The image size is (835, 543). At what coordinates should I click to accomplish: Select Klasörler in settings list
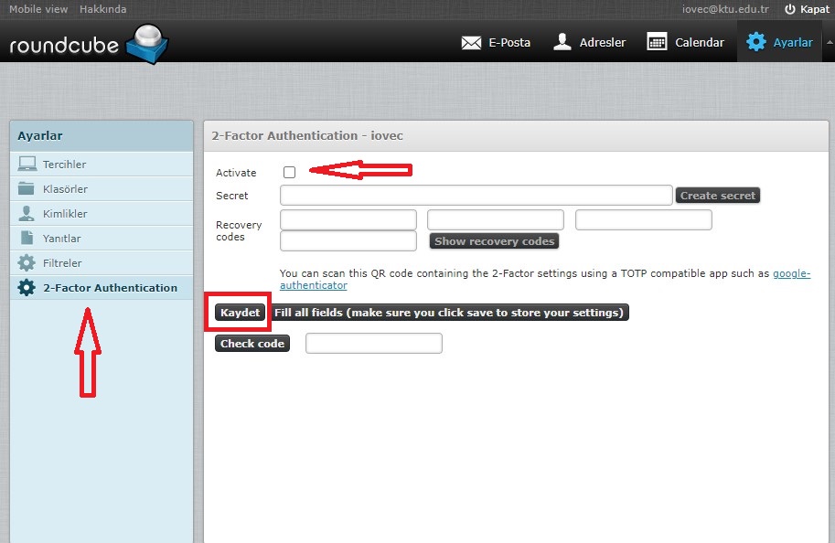coord(102,188)
